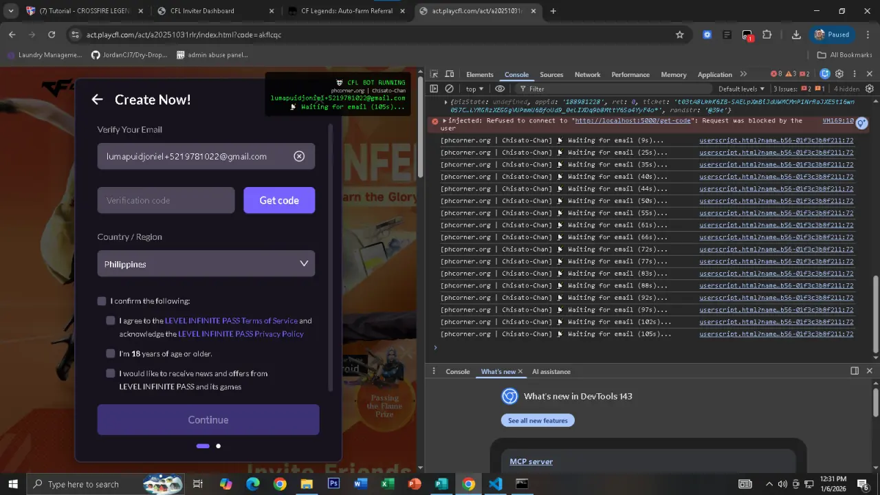Image resolution: width=880 pixels, height=495 pixels.
Task: Open the Default levels dropdown
Action: (x=742, y=89)
